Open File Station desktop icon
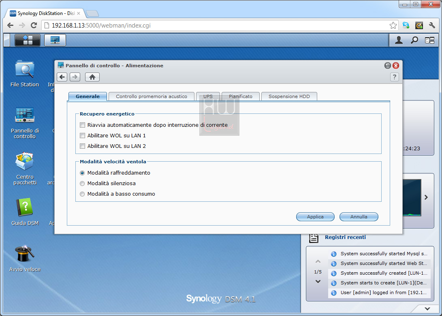This screenshot has height=316, width=442. [x=25, y=74]
